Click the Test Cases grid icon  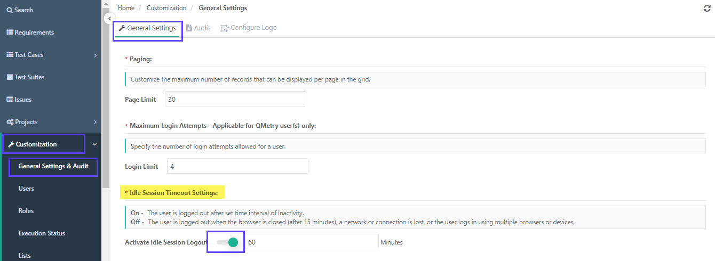coord(10,55)
